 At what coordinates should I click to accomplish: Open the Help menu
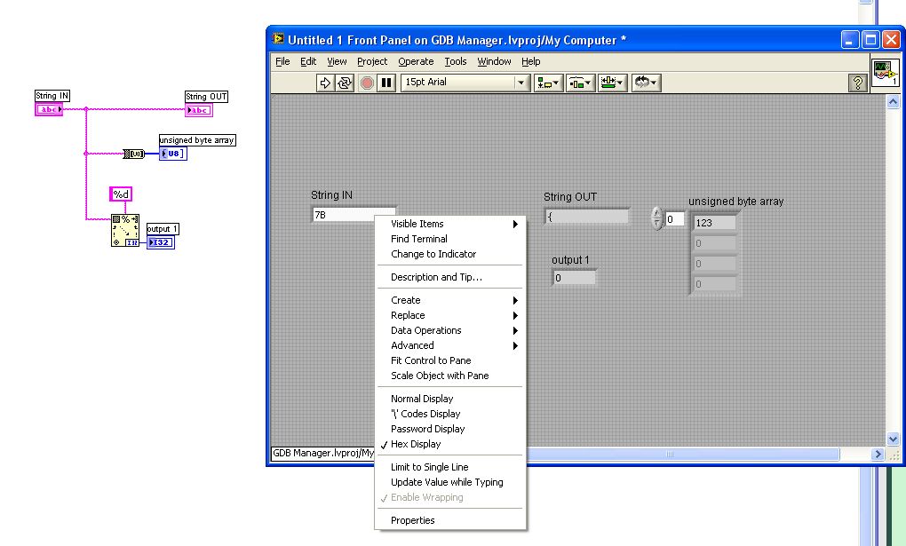pyautogui.click(x=530, y=61)
